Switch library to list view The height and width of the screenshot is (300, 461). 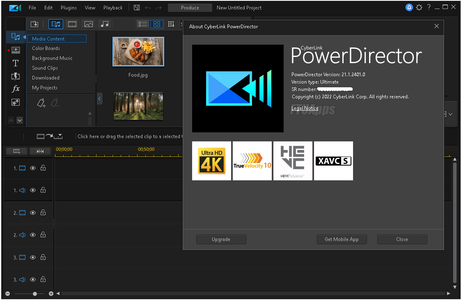143,24
